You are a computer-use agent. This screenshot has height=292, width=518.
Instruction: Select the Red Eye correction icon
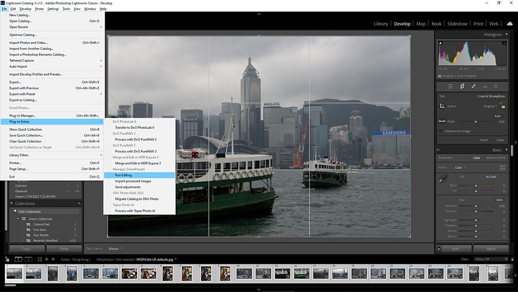coord(485,87)
